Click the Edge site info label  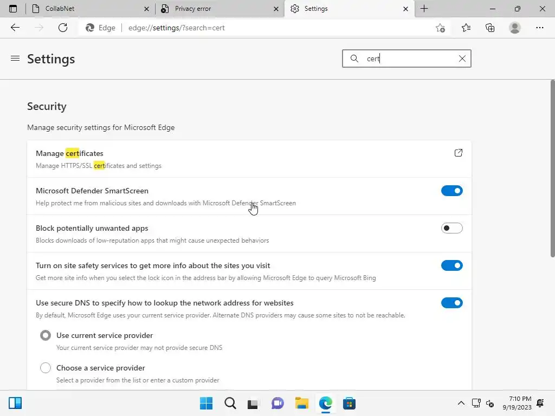click(x=101, y=28)
